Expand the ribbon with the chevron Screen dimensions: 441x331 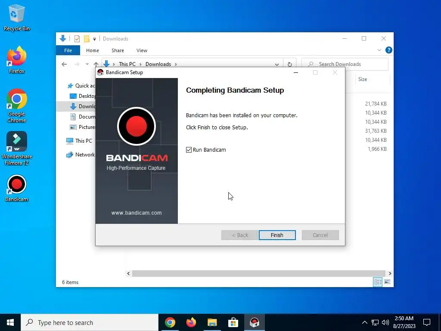click(x=379, y=50)
